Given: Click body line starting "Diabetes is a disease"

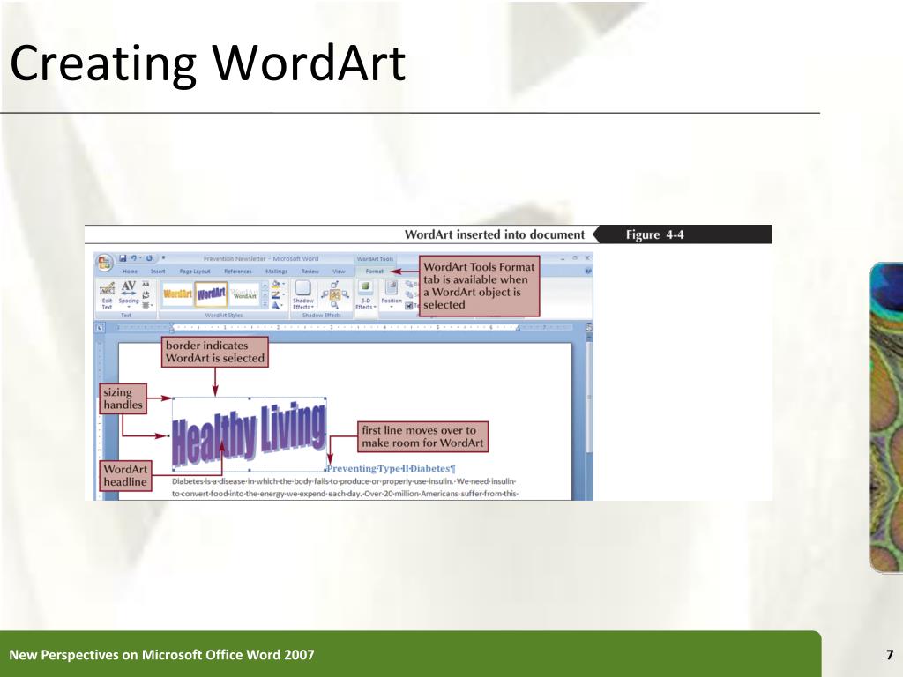Looking at the screenshot, I should (x=344, y=481).
